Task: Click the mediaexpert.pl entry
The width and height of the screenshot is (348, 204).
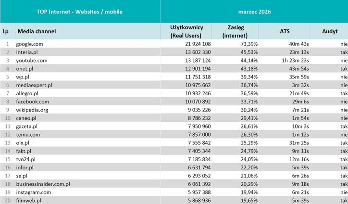Action: (x=34, y=85)
